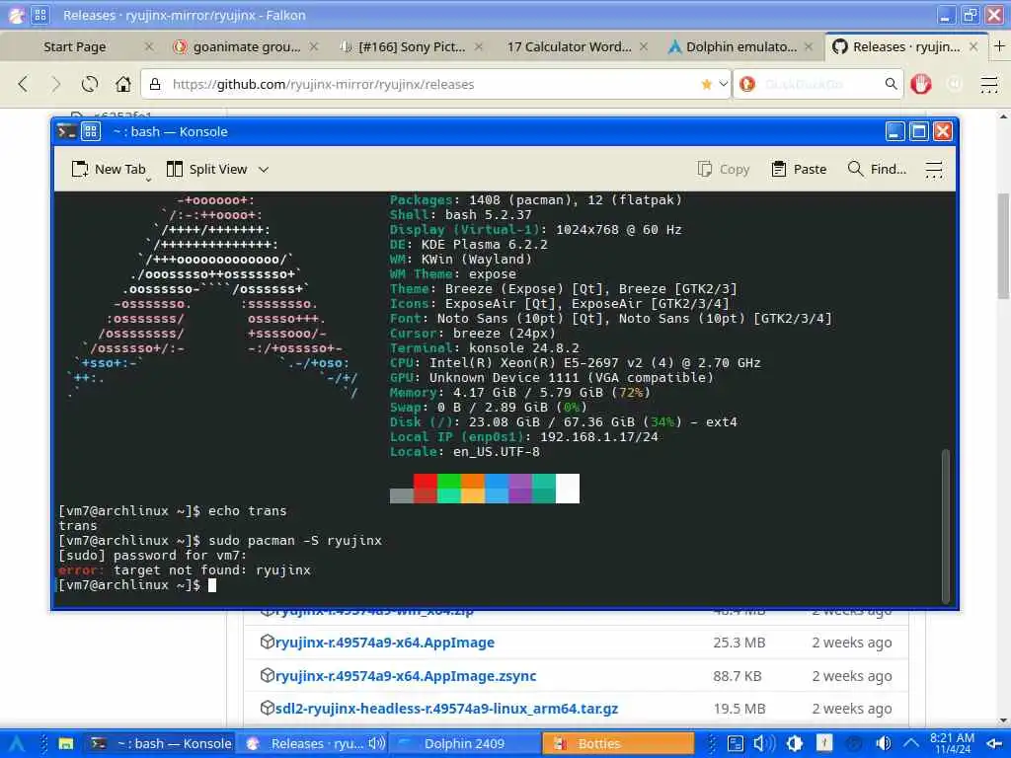The width and height of the screenshot is (1011, 758).
Task: Click the Copy button in Konsole
Action: coord(724,169)
